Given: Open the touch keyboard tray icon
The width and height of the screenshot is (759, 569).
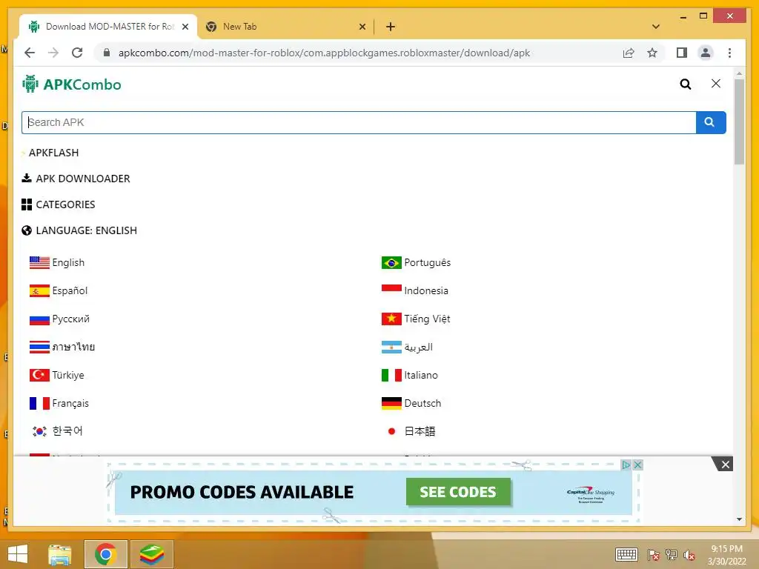Looking at the screenshot, I should click(x=627, y=554).
